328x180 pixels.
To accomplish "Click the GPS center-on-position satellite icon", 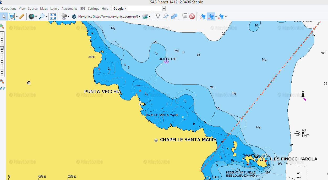I will pyautogui.click(x=221, y=16).
